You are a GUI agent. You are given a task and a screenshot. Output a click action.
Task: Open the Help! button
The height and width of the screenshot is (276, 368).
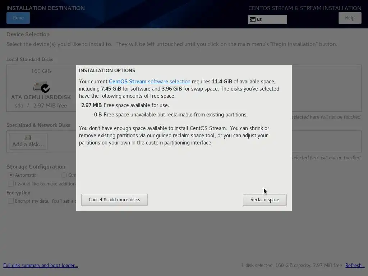click(x=350, y=18)
